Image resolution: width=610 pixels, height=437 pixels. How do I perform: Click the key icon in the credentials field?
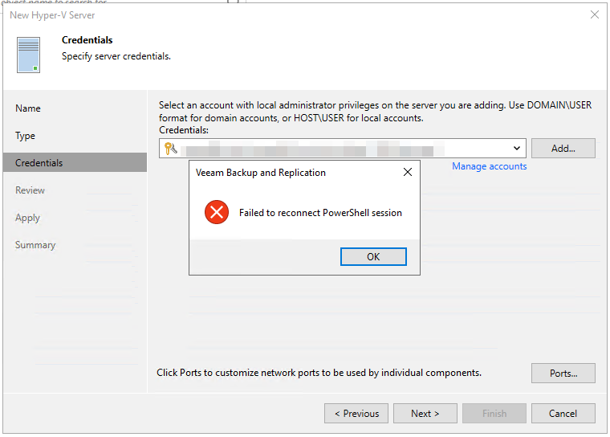170,149
